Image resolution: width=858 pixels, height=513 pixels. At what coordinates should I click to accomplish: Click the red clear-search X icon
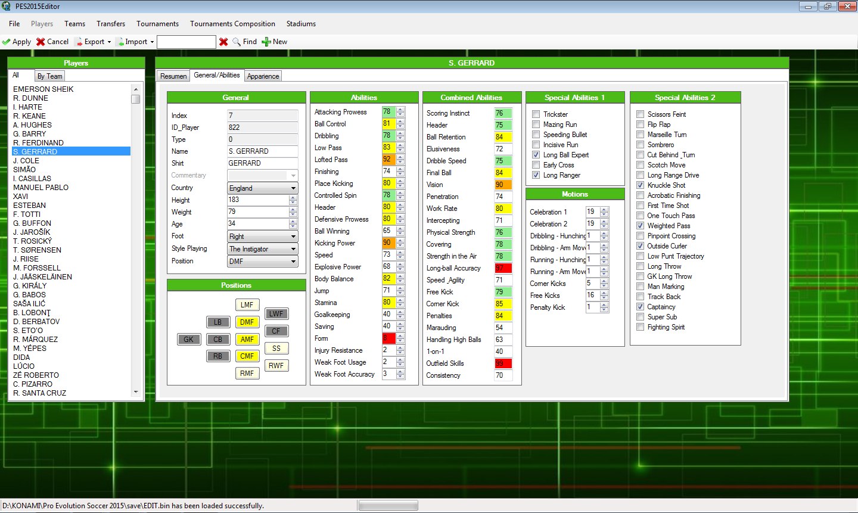(x=223, y=42)
